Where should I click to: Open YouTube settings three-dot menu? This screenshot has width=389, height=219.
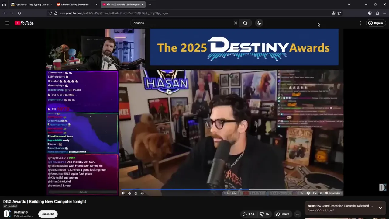pos(360,23)
